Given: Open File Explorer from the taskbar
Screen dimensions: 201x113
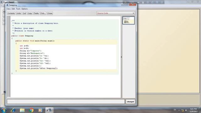Looking at the screenshot, I should (x=22, y=110).
